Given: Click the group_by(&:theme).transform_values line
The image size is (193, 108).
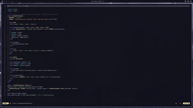Looking at the screenshot, I should click(35, 70).
